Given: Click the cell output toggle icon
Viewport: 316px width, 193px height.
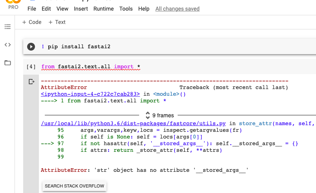Looking at the screenshot, I should (31, 82).
